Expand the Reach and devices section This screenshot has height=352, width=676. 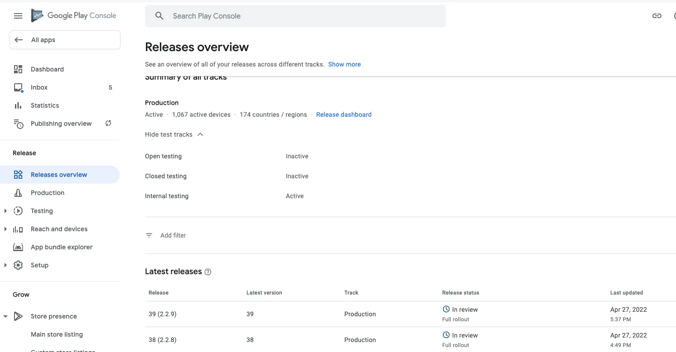[x=5, y=229]
